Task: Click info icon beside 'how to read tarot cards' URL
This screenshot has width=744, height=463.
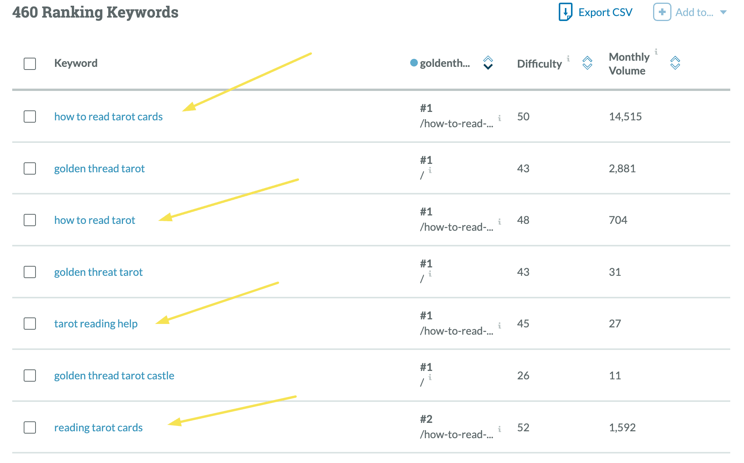Action: coord(500,118)
